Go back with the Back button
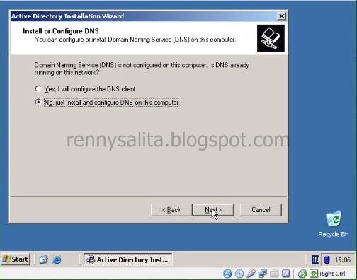The height and width of the screenshot is (280, 357). tap(171, 210)
